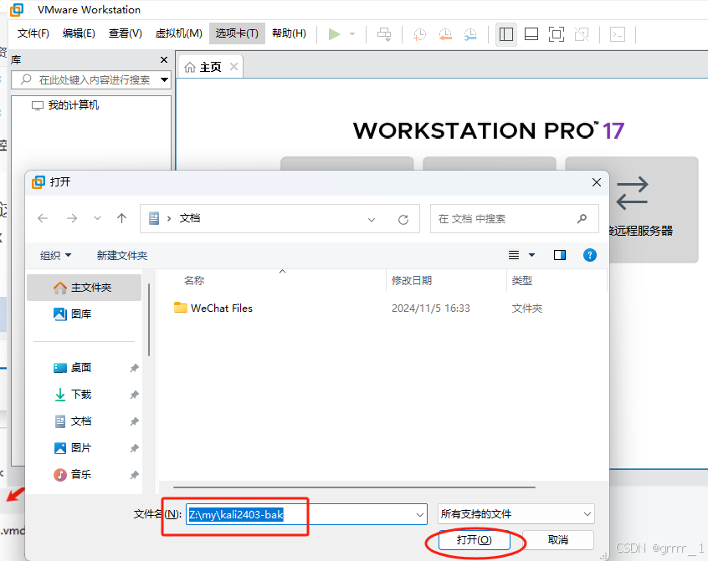Image resolution: width=708 pixels, height=561 pixels.
Task: Sort by the 修改日期 column header
Action: (x=412, y=281)
